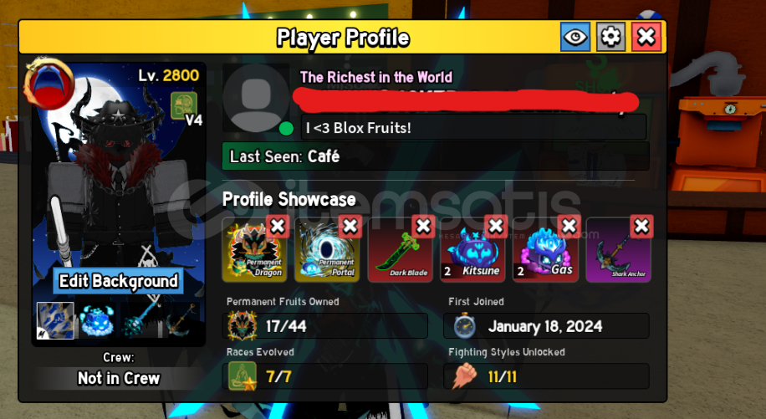
Task: Open profile settings gear icon
Action: tap(610, 37)
